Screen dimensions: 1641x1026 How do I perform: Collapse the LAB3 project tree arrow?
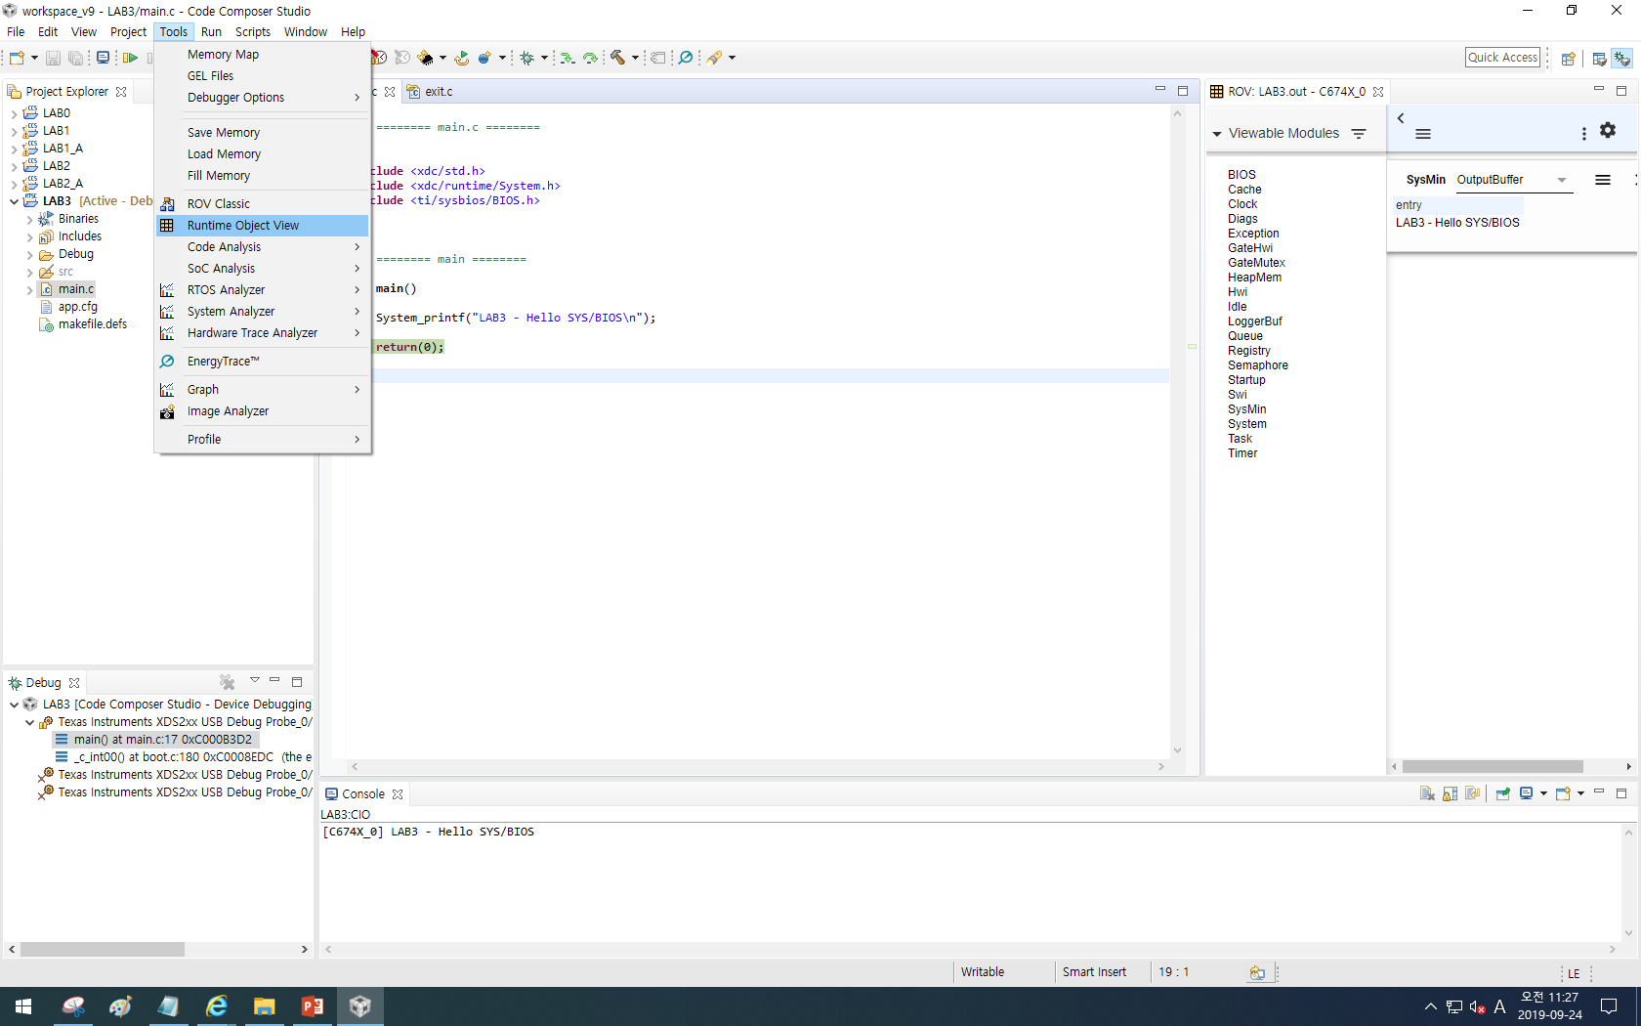[x=14, y=201]
